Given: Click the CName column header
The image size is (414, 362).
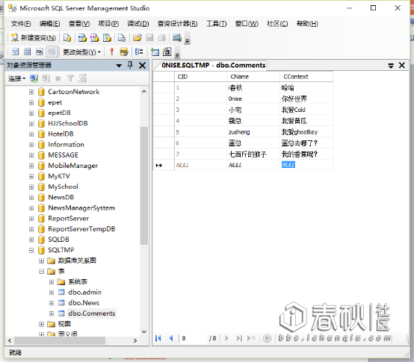Looking at the screenshot, I should pos(253,76).
